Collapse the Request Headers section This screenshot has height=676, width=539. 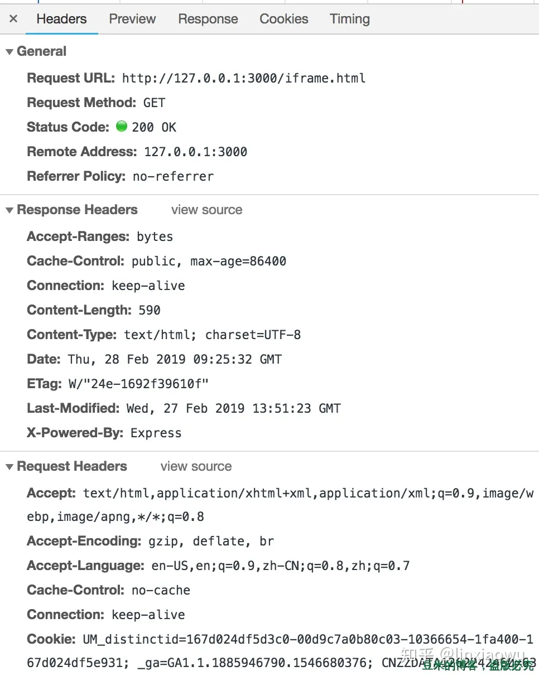point(9,467)
